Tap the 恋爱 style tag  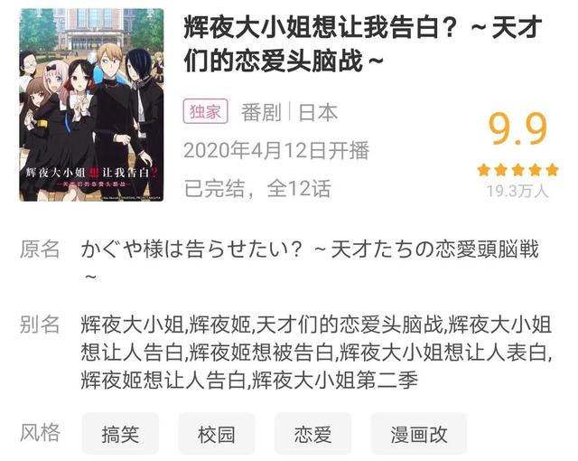(x=312, y=434)
